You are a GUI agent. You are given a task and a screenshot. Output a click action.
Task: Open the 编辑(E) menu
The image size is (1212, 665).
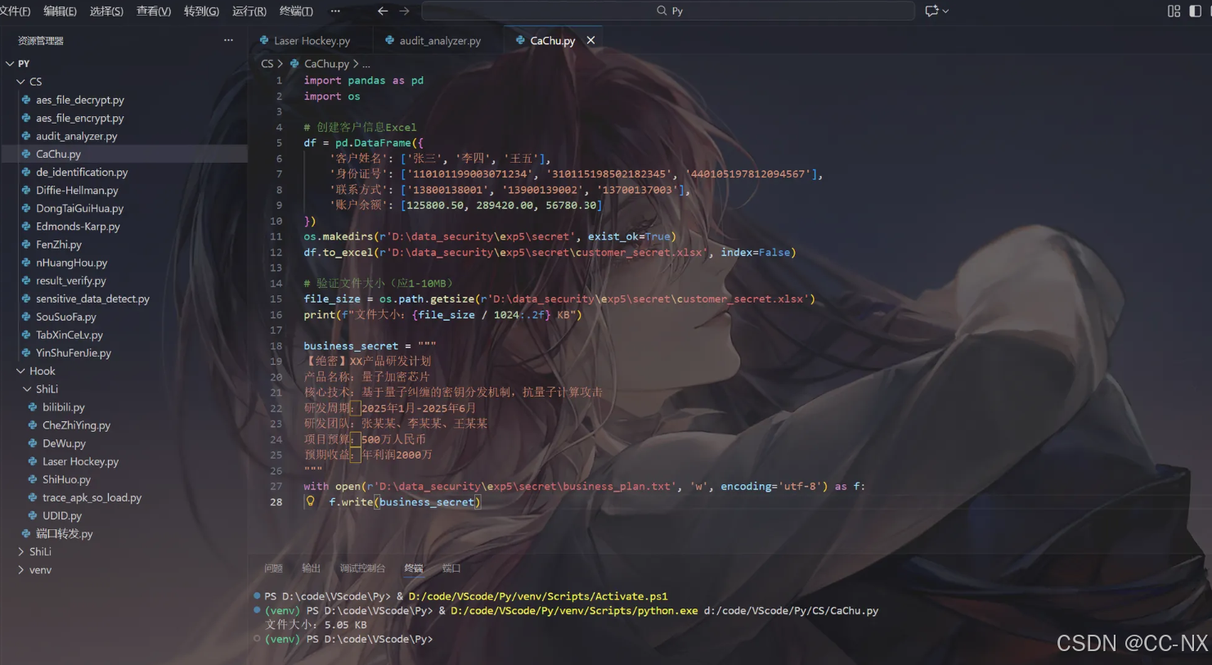60,11
